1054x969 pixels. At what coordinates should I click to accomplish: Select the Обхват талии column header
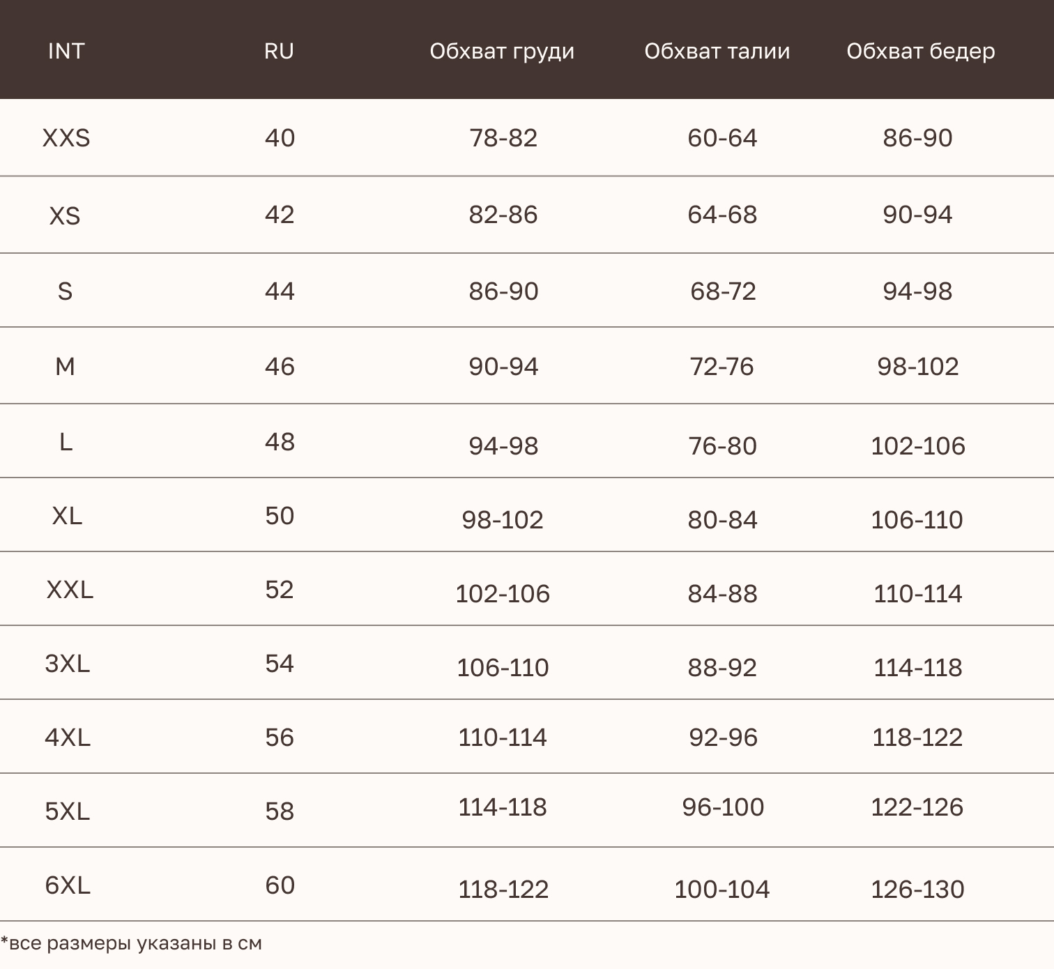pyautogui.click(x=717, y=51)
